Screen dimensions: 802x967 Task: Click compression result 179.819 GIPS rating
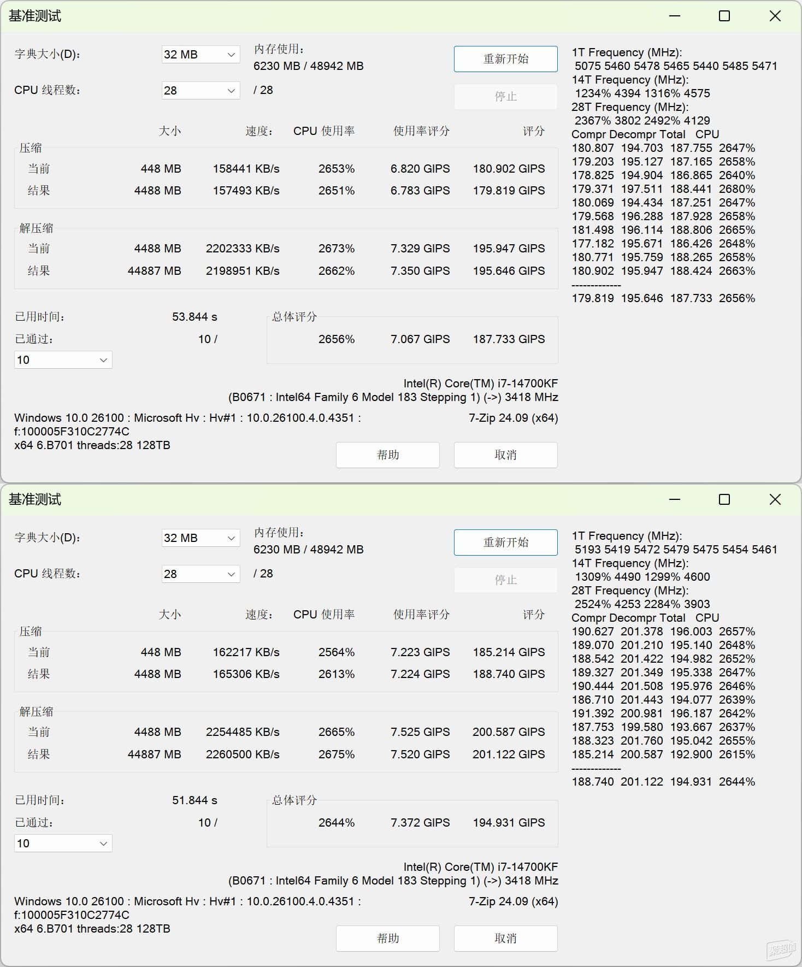point(509,191)
